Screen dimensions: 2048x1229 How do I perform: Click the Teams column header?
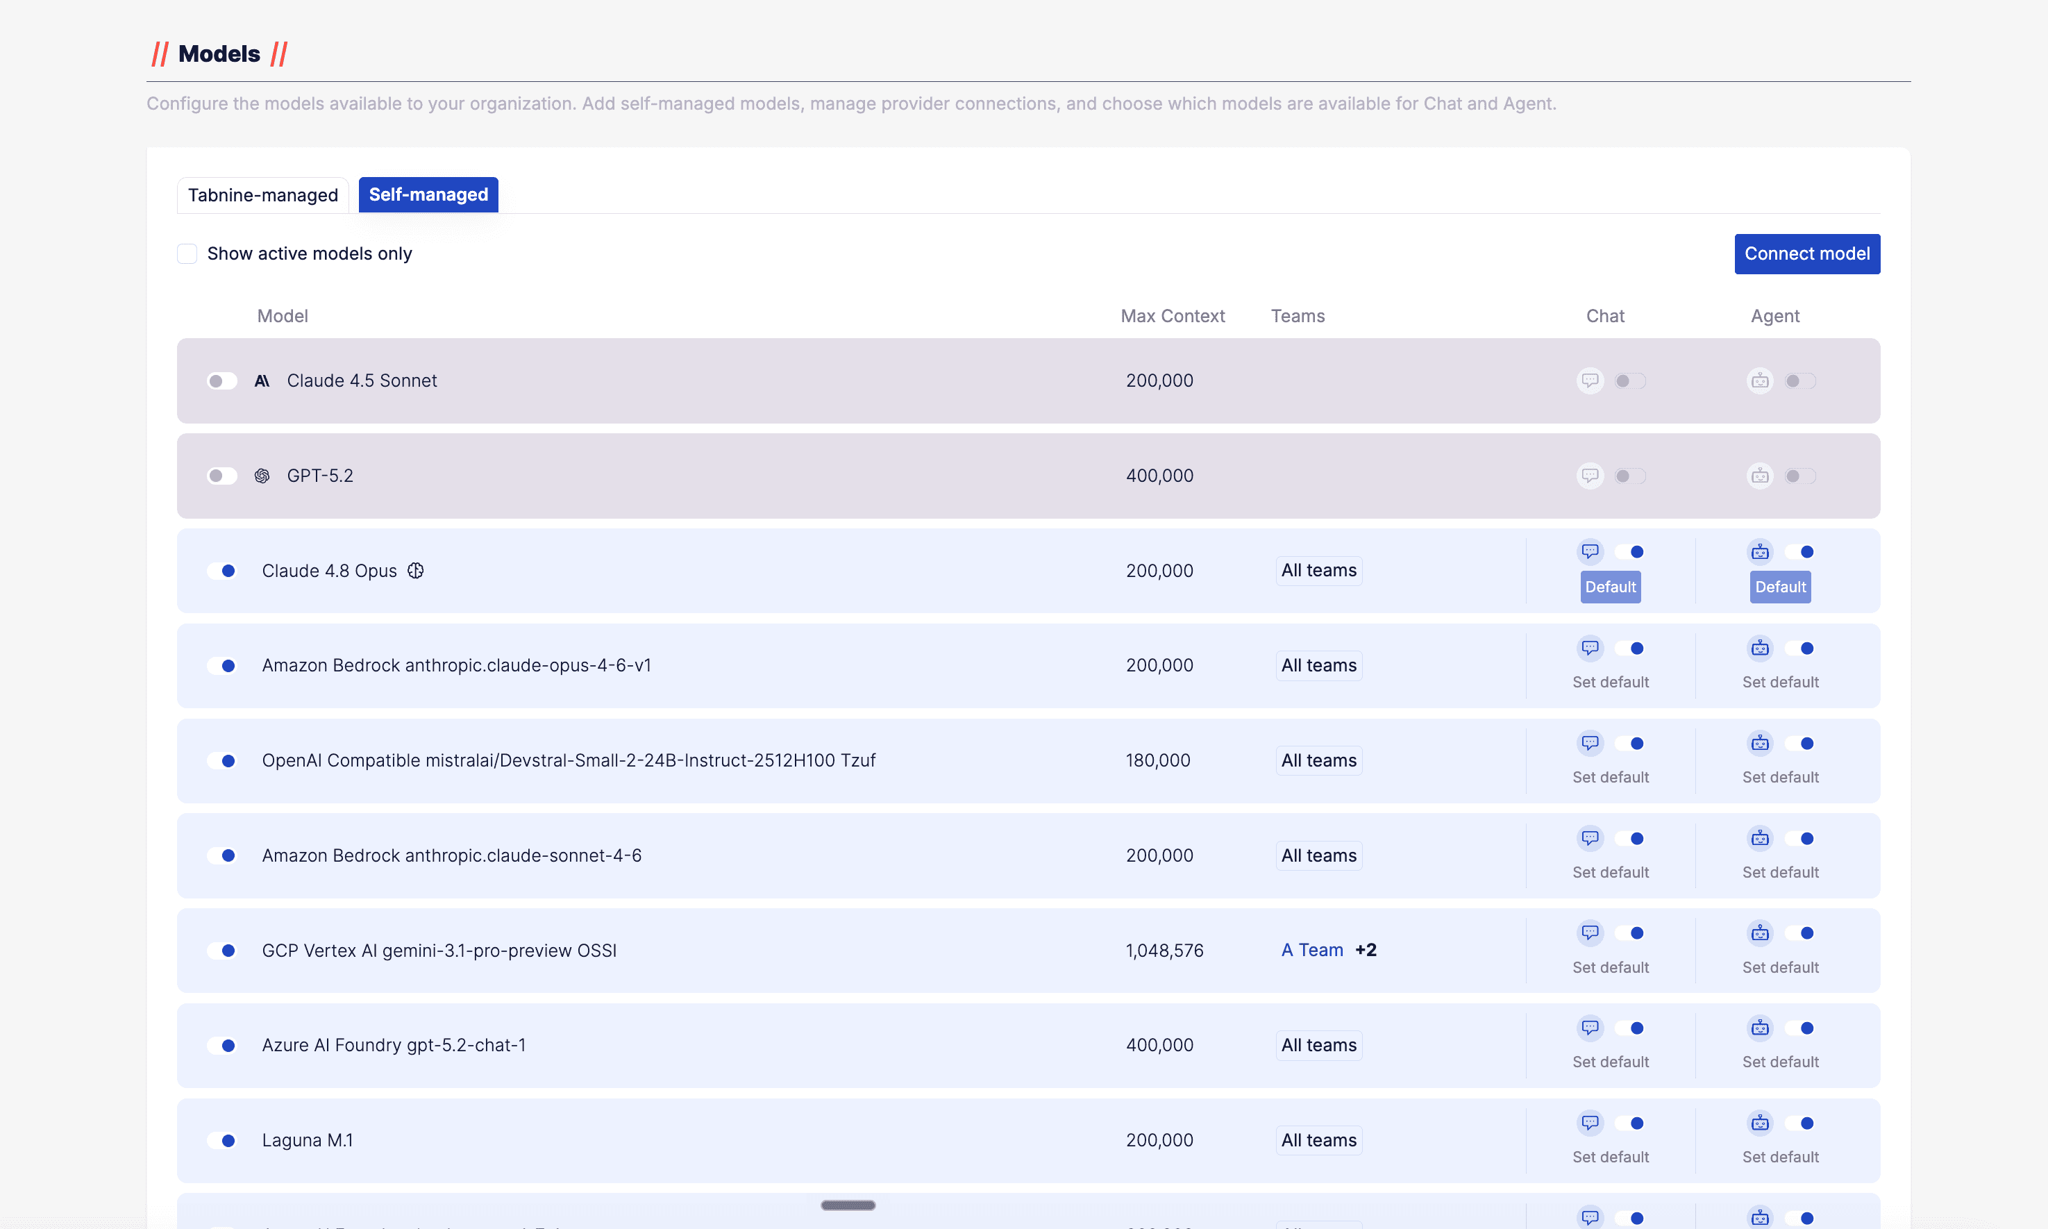click(1297, 315)
